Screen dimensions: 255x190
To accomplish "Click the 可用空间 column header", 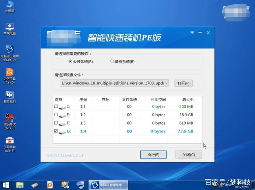I will (x=158, y=99).
